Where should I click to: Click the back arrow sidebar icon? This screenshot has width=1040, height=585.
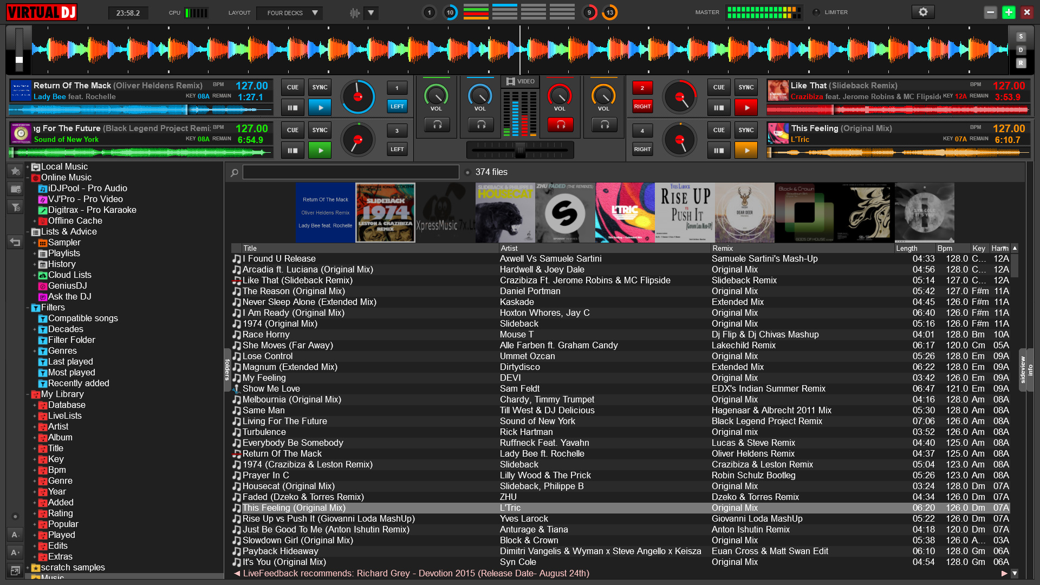pos(15,242)
